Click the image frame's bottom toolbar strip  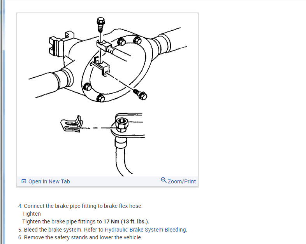pyautogui.click(x=107, y=181)
